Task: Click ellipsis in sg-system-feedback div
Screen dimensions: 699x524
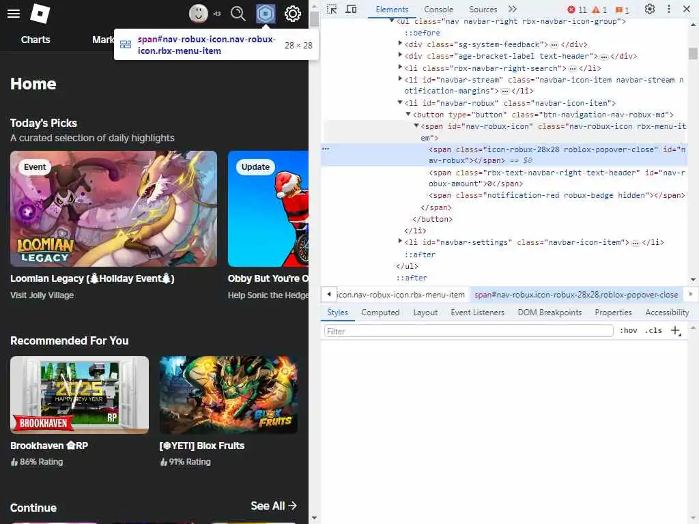Action: click(x=554, y=44)
